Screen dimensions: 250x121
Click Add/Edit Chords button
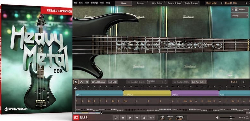pyautogui.click(x=136, y=82)
